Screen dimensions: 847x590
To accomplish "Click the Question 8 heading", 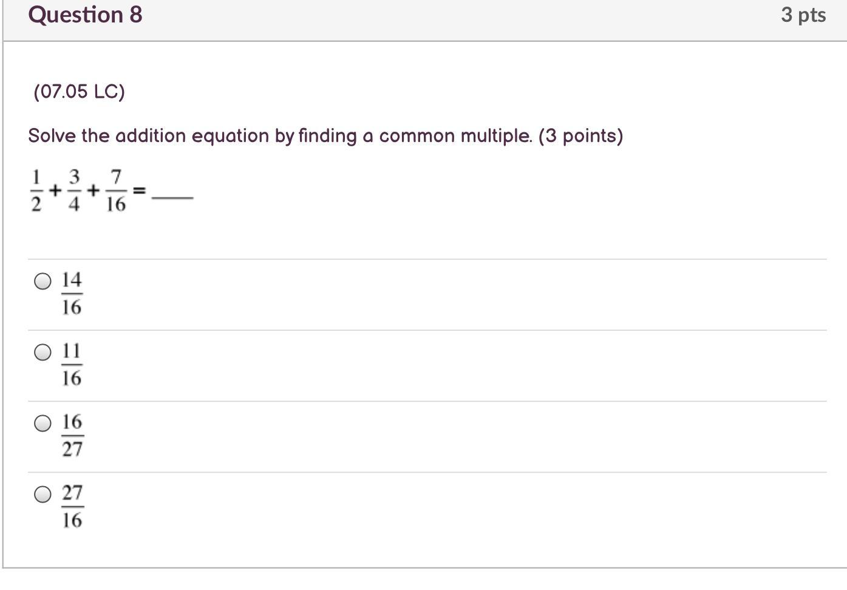I will coord(85,15).
